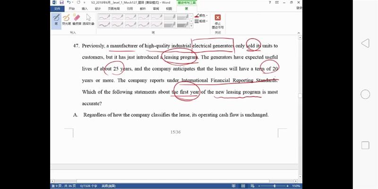Screen dimensions: 378x189
Task: Click the zoom slider handle
Action: point(275,186)
